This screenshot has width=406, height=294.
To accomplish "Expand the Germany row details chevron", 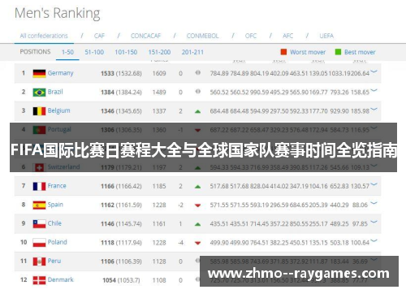I will click(x=374, y=71).
